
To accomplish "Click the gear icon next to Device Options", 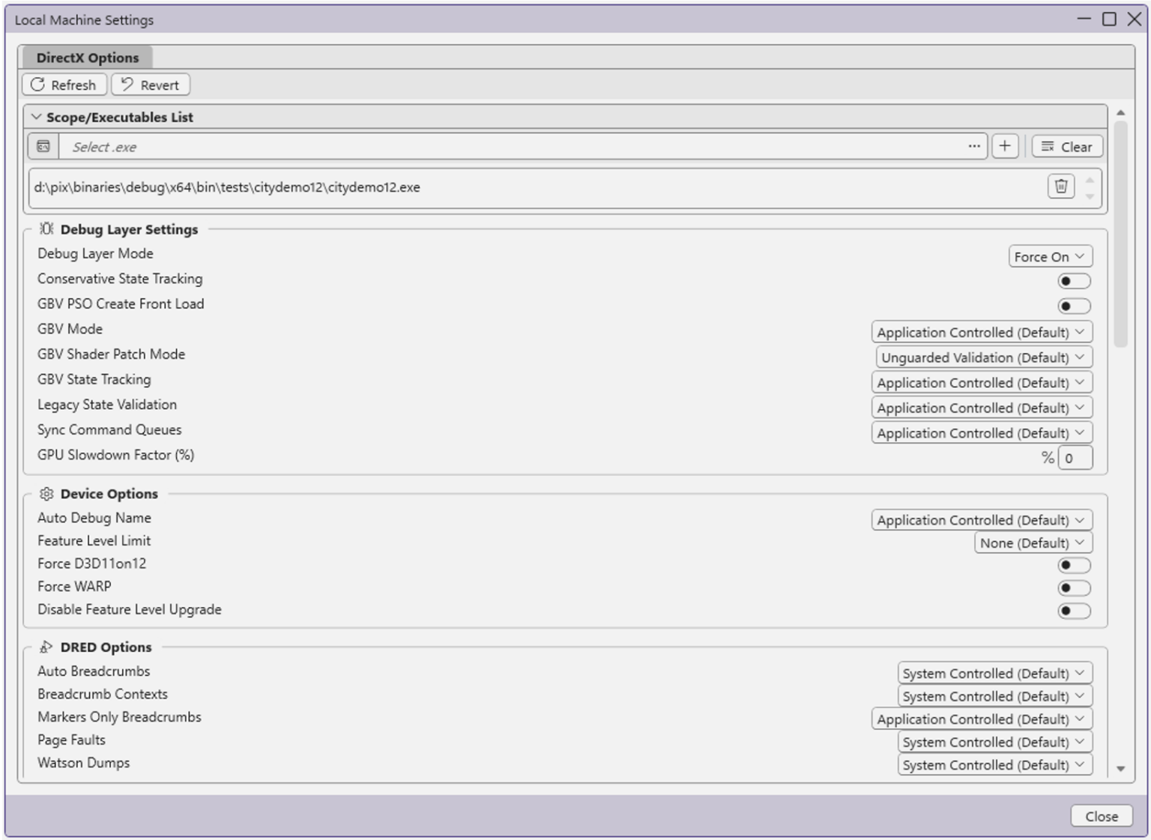I will [x=46, y=494].
